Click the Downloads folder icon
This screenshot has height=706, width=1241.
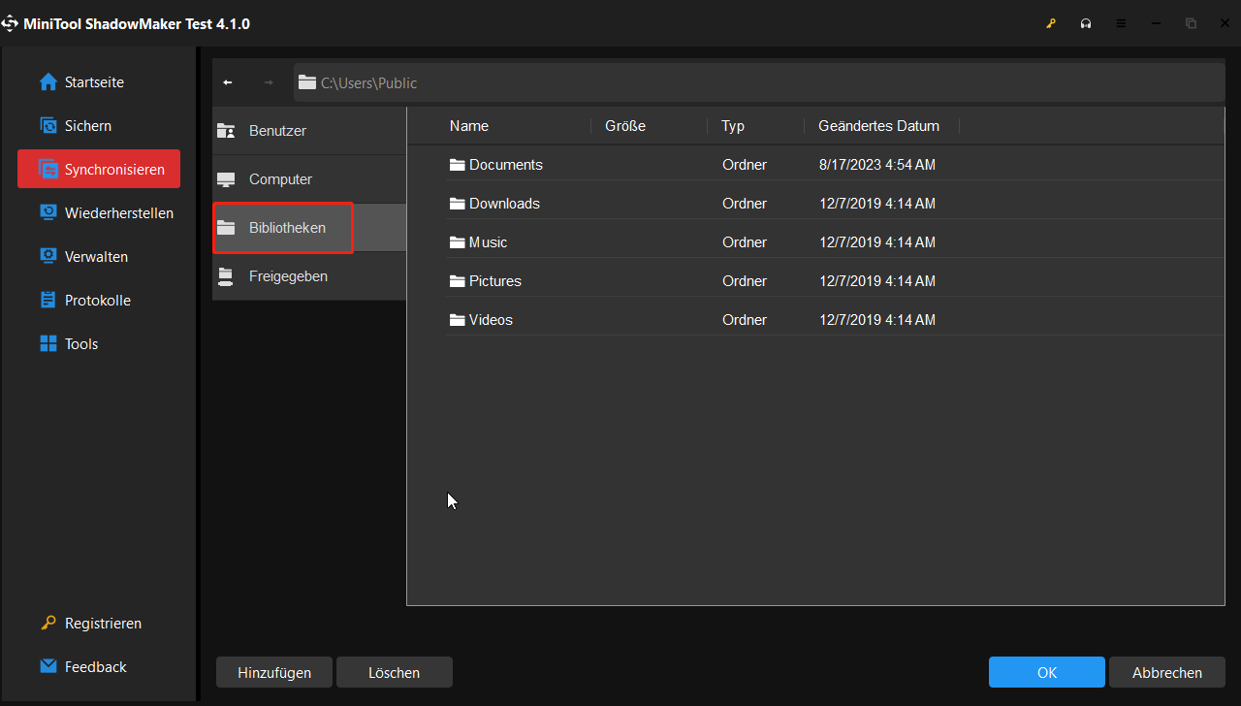458,204
